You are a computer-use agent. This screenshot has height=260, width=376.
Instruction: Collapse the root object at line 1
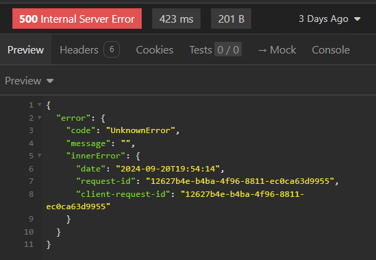40,104
